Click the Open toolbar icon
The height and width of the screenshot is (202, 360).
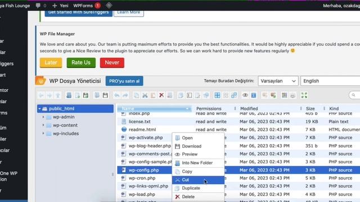(97, 95)
